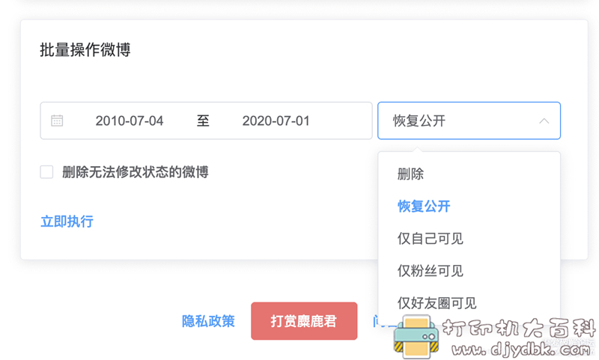Open the 隐私政策 link
Viewport: 599px width, 360px height.
pos(208,321)
